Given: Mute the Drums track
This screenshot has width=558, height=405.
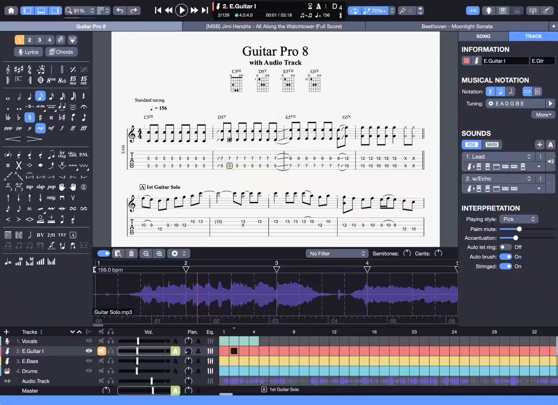Looking at the screenshot, I should pos(101,371).
